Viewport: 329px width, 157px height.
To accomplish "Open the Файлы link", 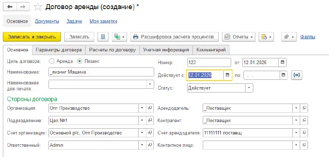I will (308, 37).
